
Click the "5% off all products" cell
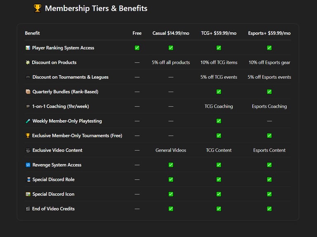(x=171, y=62)
